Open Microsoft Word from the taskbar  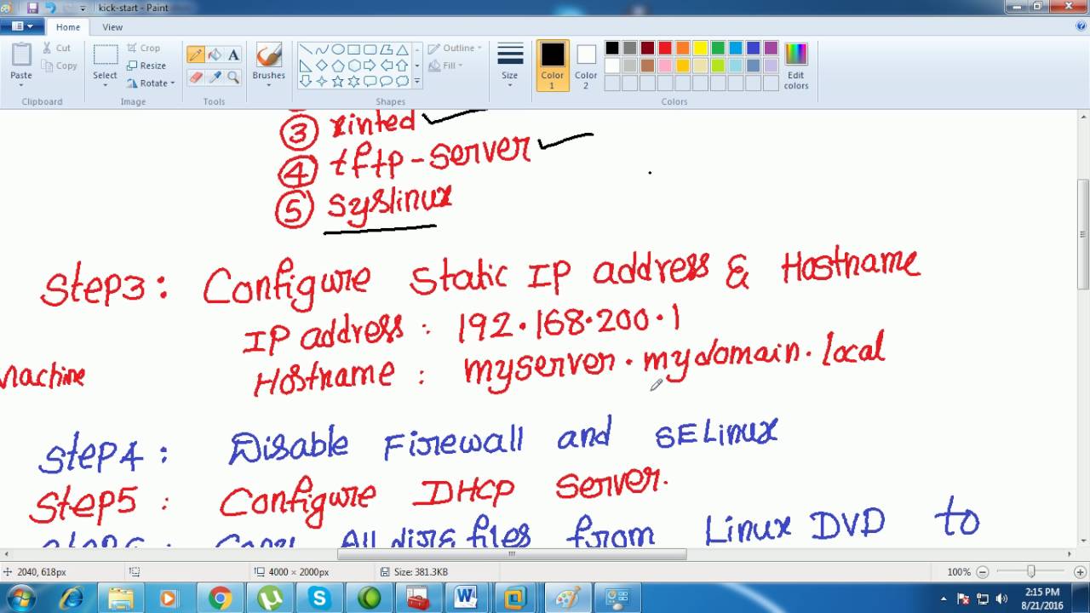pyautogui.click(x=466, y=599)
